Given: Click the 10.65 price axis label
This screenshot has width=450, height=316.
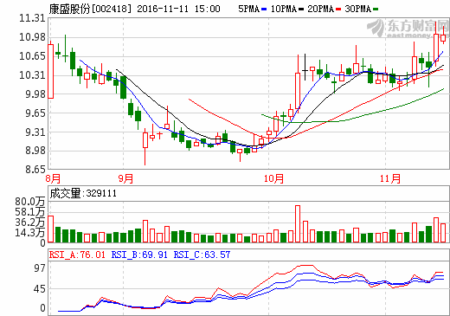Looking at the screenshot, I should tap(32, 55).
